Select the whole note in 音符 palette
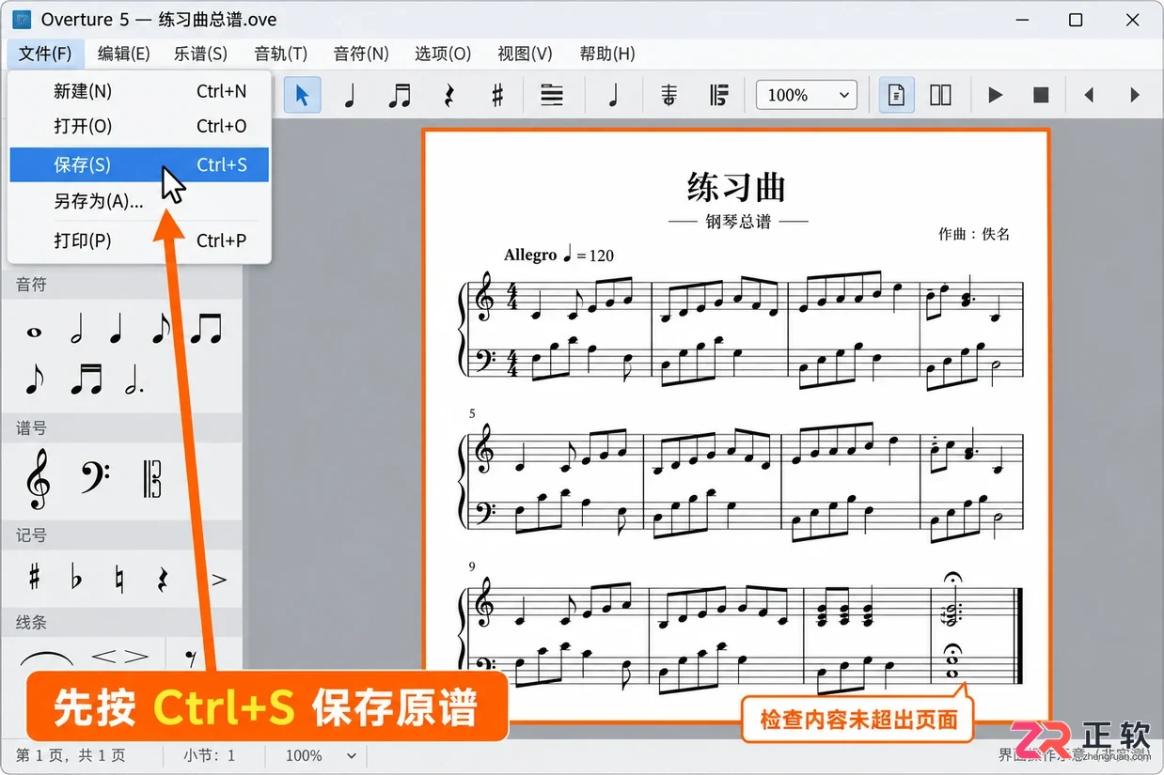The image size is (1164, 775). (35, 332)
